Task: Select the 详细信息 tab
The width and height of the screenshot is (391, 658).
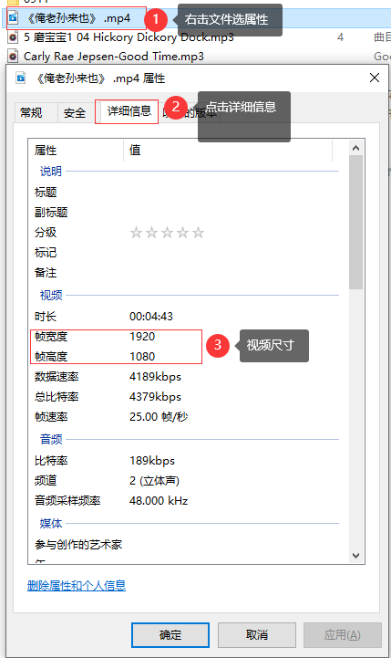Action: click(x=129, y=111)
